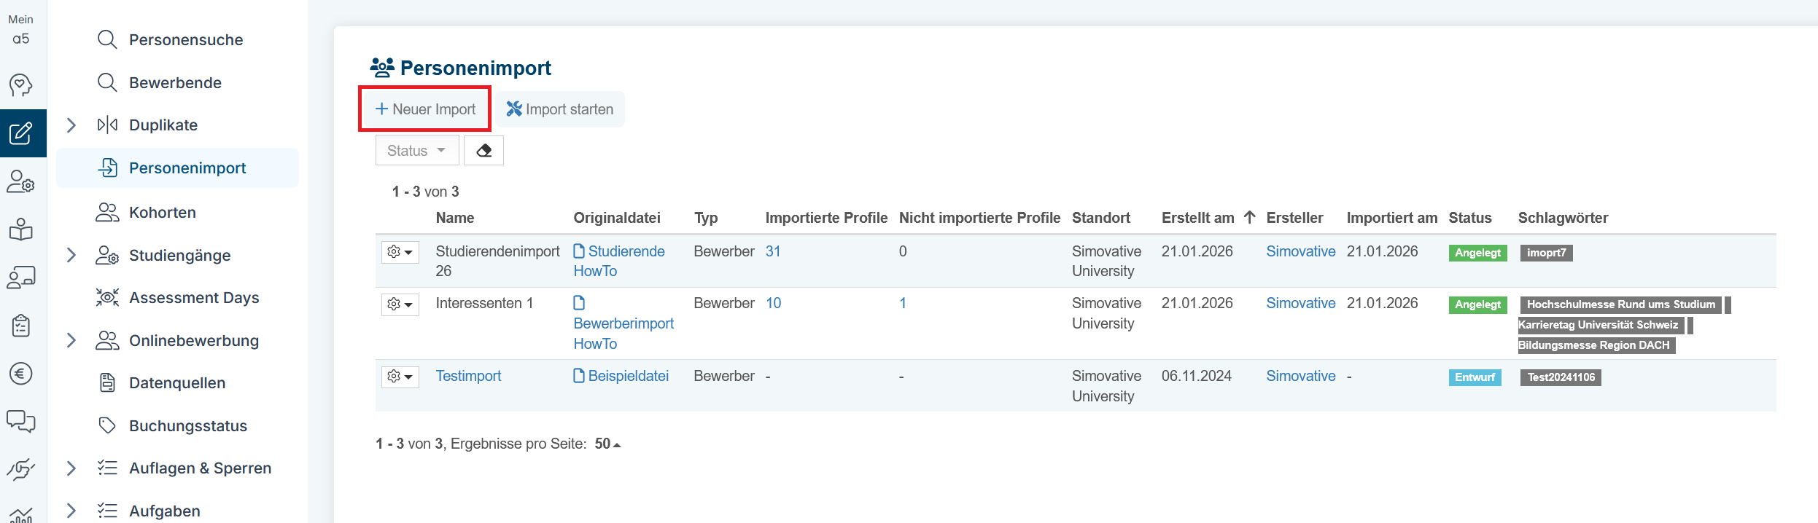
Task: Open gear menu for Studierendenimport 26 row
Action: pos(400,252)
